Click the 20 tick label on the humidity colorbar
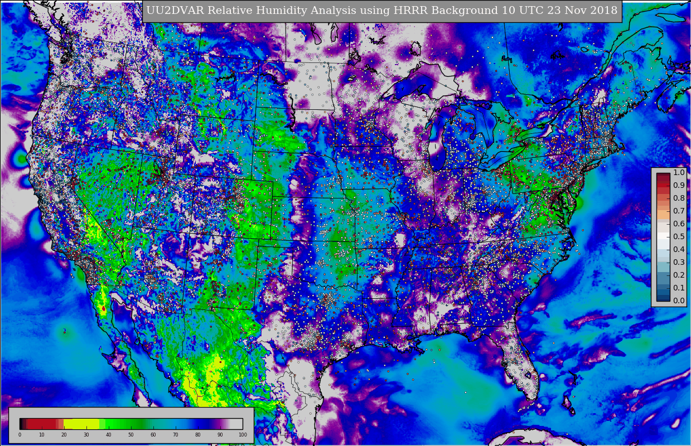Viewport: 691px width, 446px height. (64, 434)
